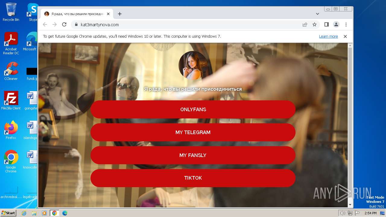386x217 pixels.
Task: Open the Firefox desktop icon
Action: click(11, 130)
